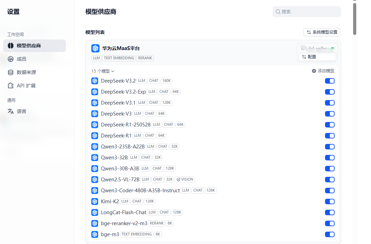Click the Qwen2.5-VL-72B model icon

coord(95,180)
